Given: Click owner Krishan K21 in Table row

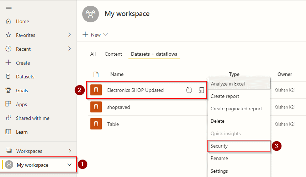Looking at the screenshot, I should (x=285, y=124).
